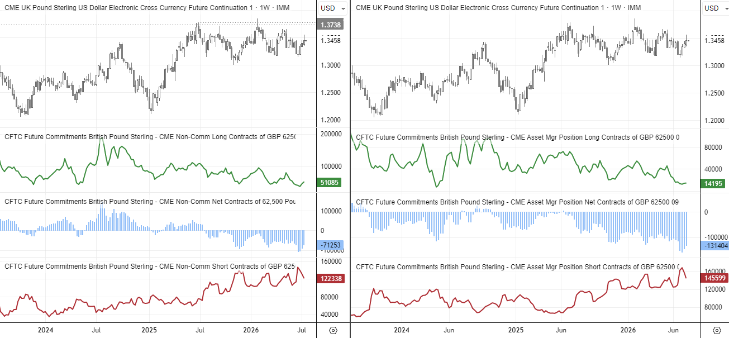This screenshot has height=338, width=729.
Task: Click the 160000 value on left short axis
Action: coord(331,261)
